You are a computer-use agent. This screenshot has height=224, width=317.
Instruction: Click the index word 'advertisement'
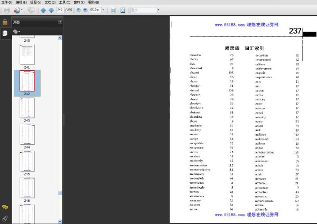(x=264, y=201)
